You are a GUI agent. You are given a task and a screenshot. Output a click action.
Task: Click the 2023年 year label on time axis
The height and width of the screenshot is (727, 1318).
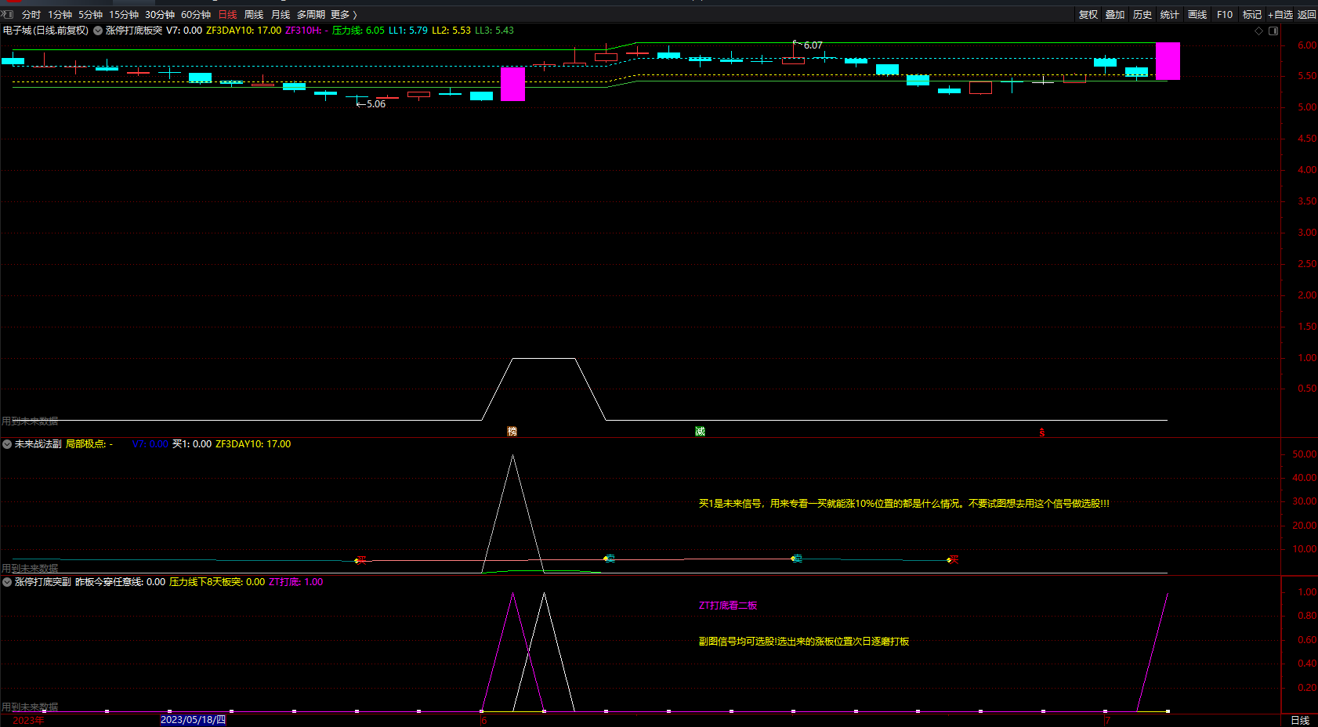coord(28,721)
